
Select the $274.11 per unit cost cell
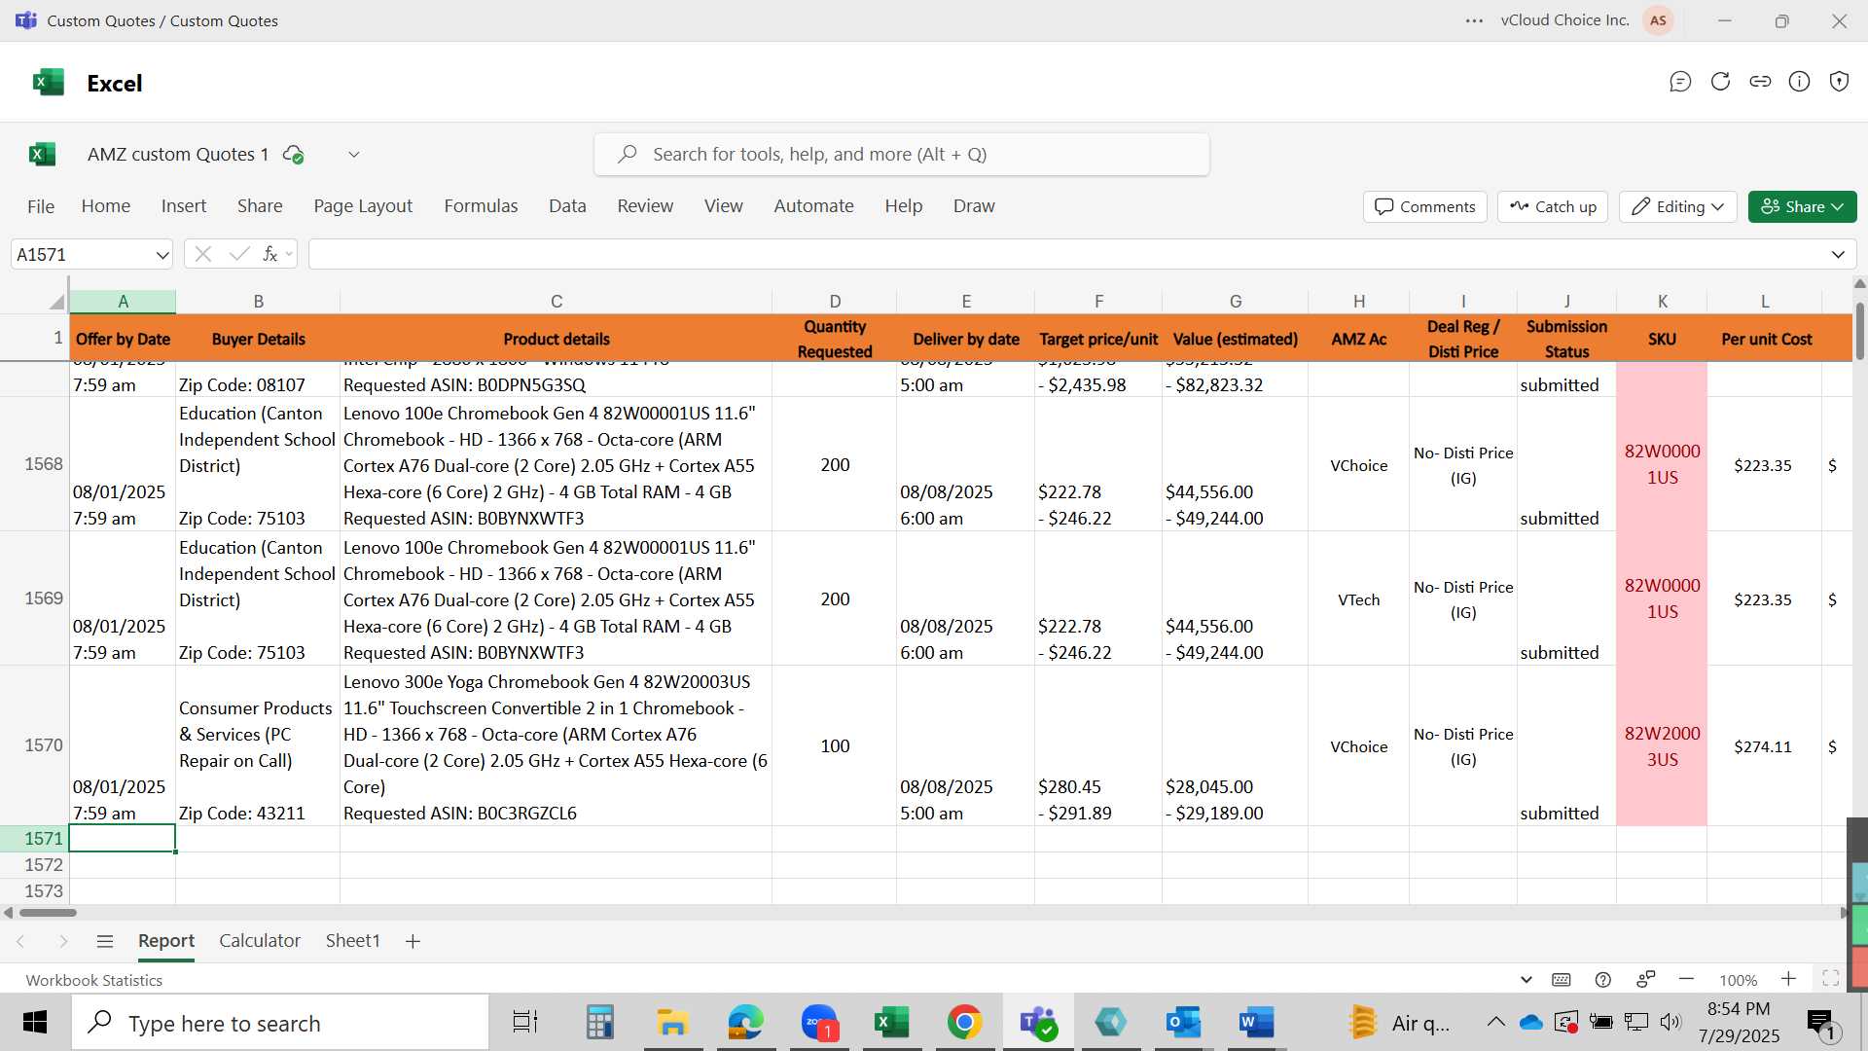click(1763, 746)
